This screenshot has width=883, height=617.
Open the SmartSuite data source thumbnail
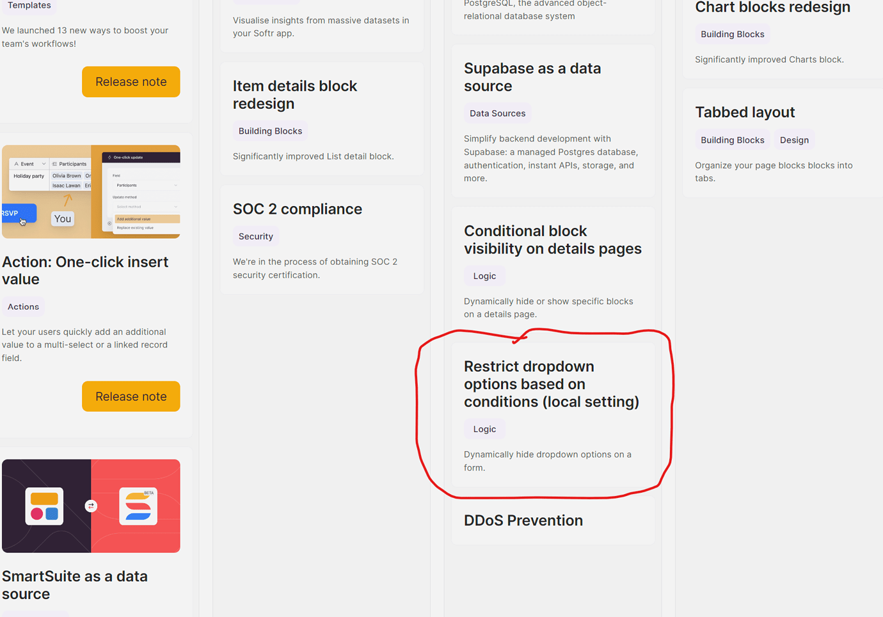click(91, 506)
